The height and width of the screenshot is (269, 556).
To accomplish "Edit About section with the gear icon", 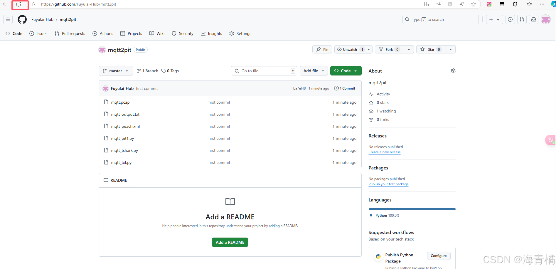I will pyautogui.click(x=453, y=71).
